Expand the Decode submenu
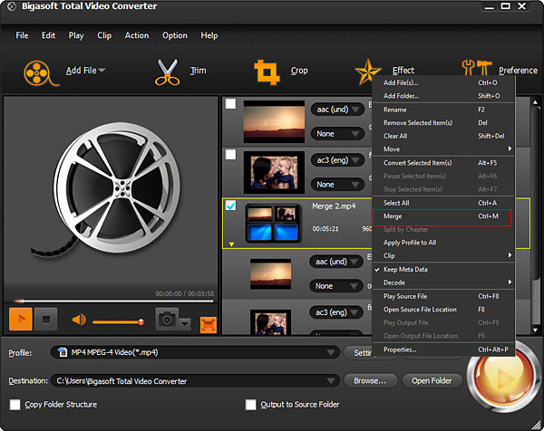Viewport: 544px width, 431px height. coord(443,283)
